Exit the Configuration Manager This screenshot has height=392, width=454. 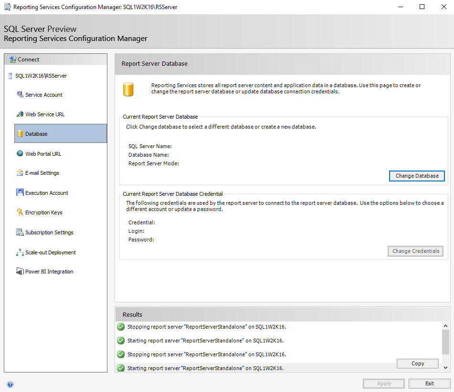[429, 383]
